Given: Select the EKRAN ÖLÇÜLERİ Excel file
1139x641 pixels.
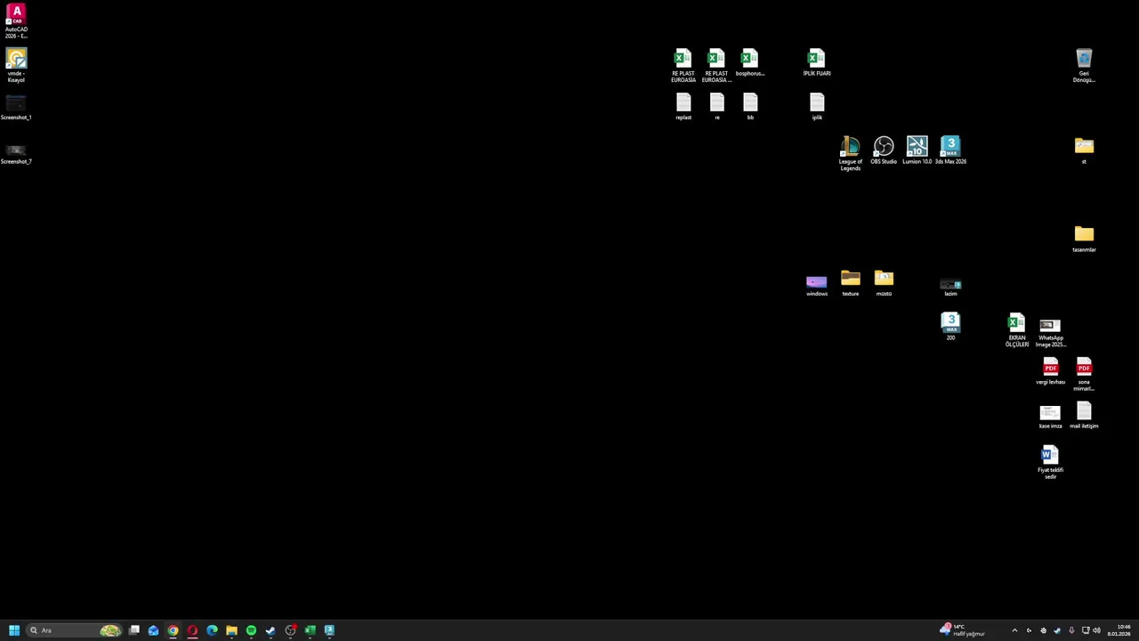Looking at the screenshot, I should tap(1017, 330).
